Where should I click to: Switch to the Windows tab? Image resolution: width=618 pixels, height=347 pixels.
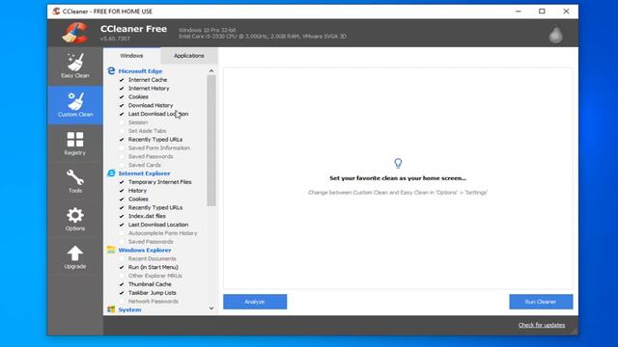pos(131,56)
